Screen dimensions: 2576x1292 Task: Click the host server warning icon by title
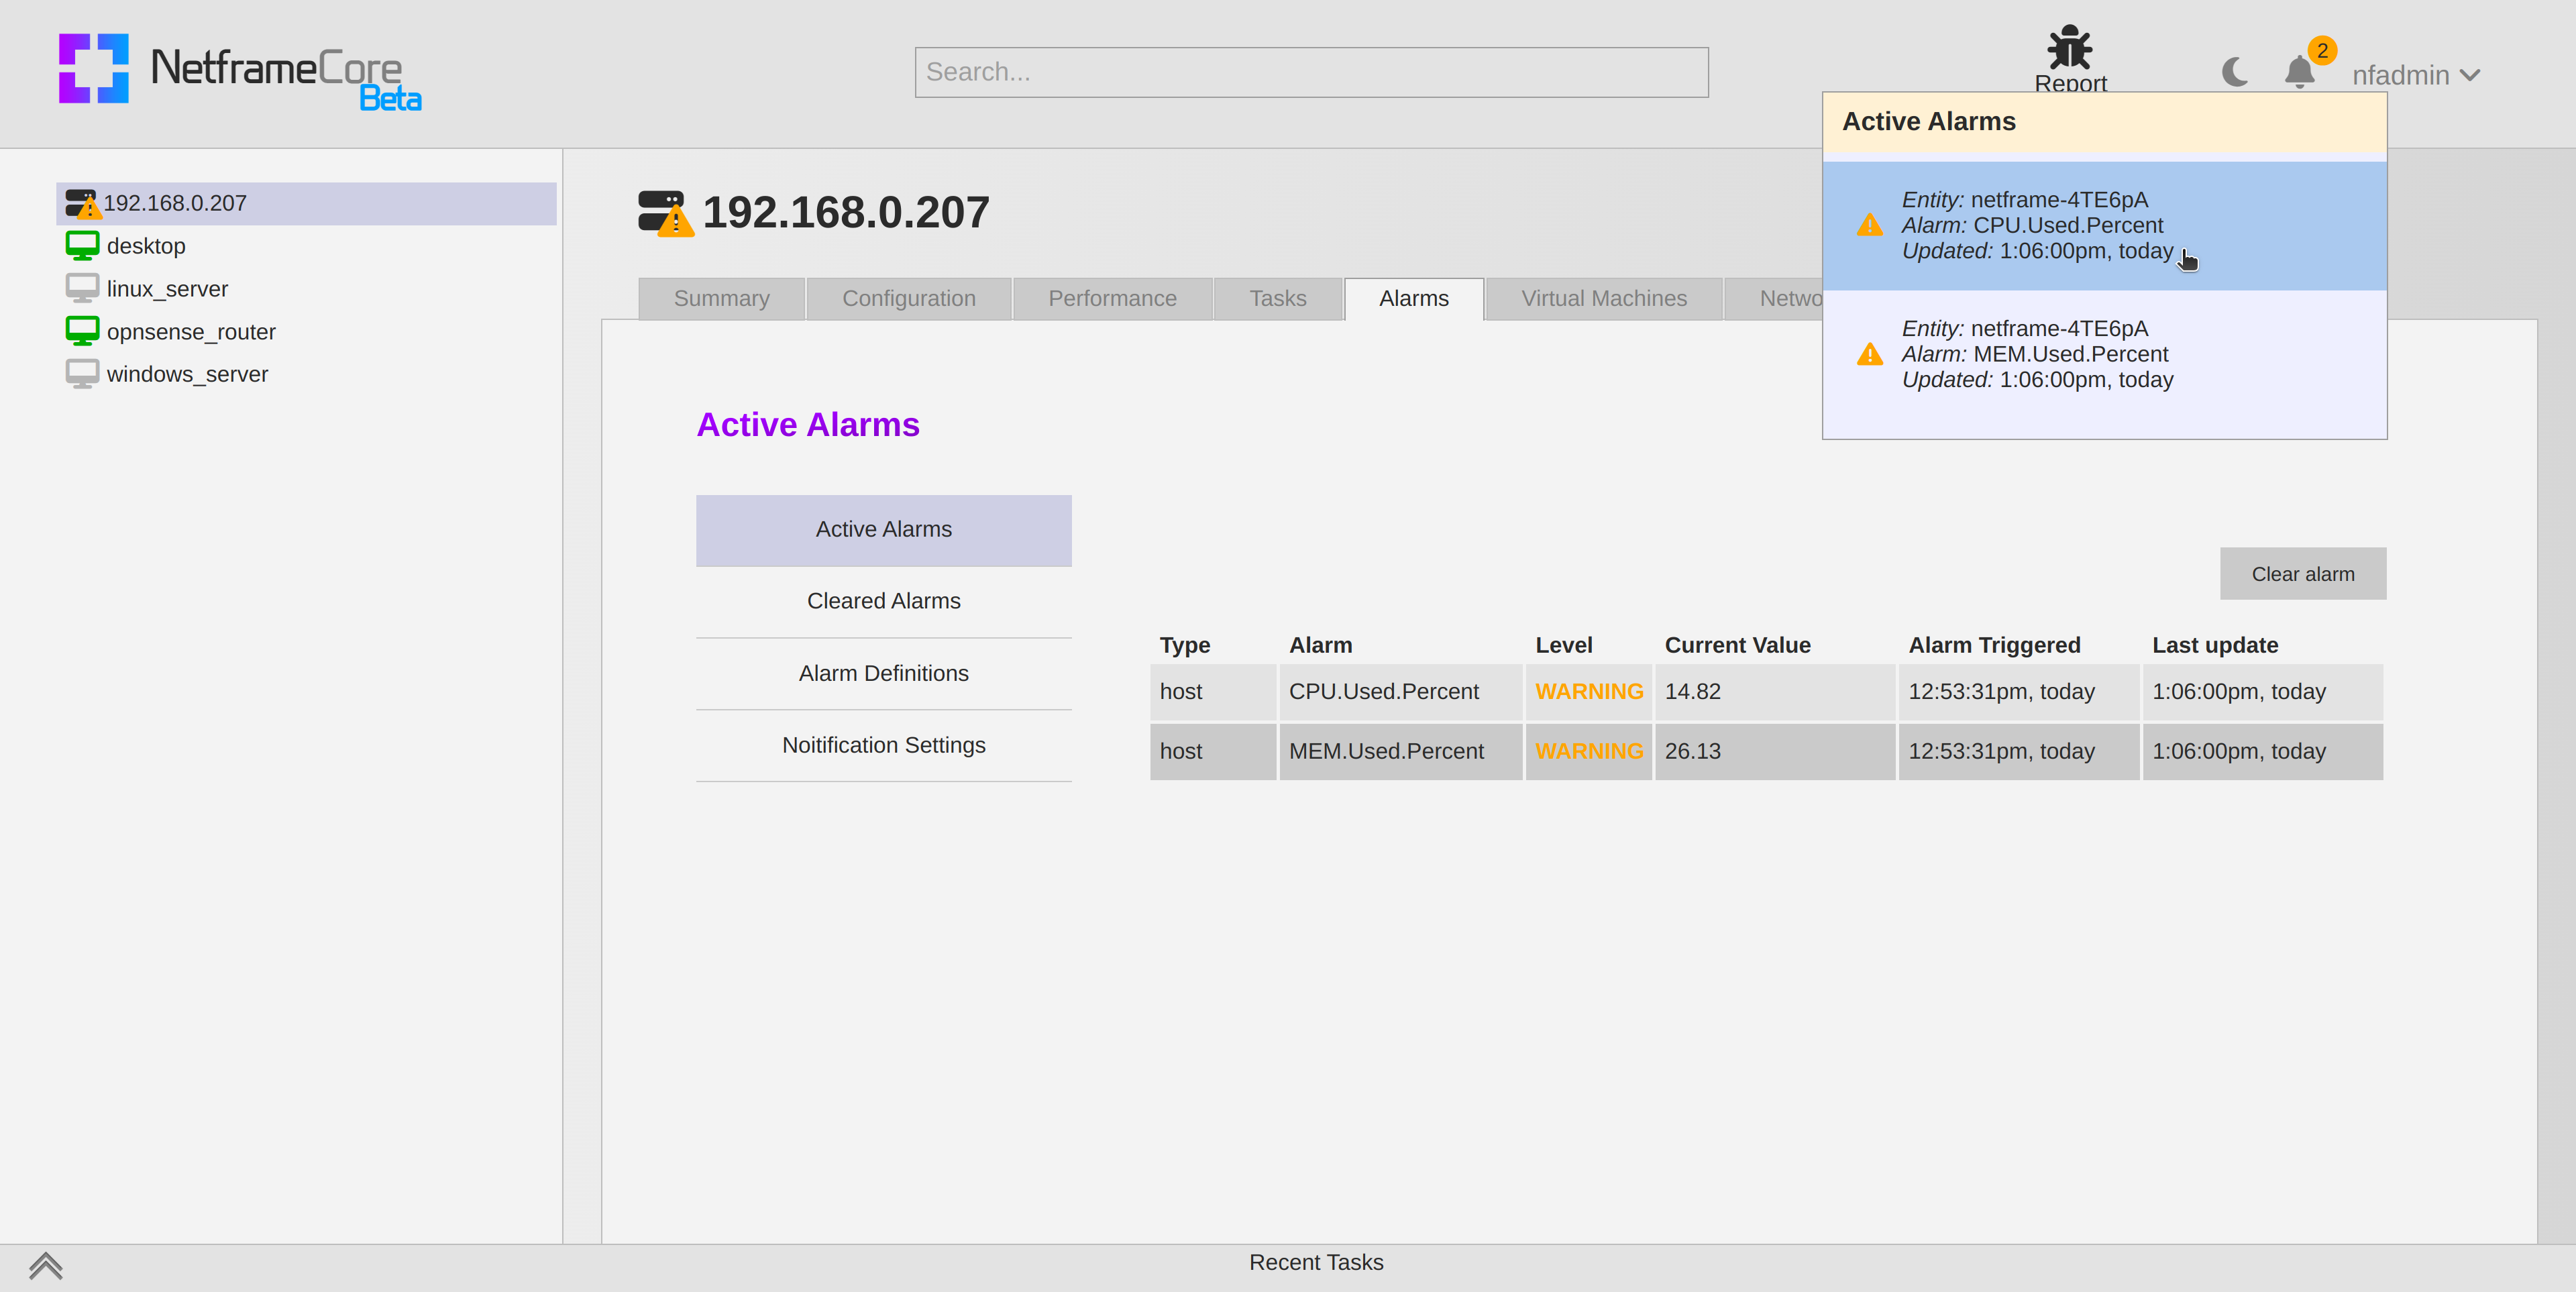pos(665,213)
